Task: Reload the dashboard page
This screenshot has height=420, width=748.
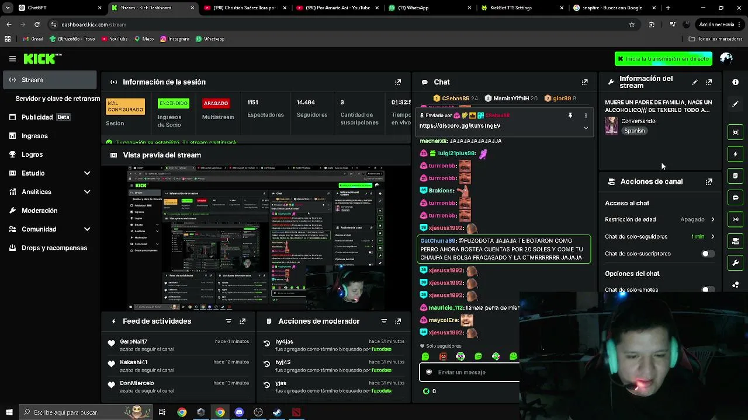Action: (x=37, y=24)
